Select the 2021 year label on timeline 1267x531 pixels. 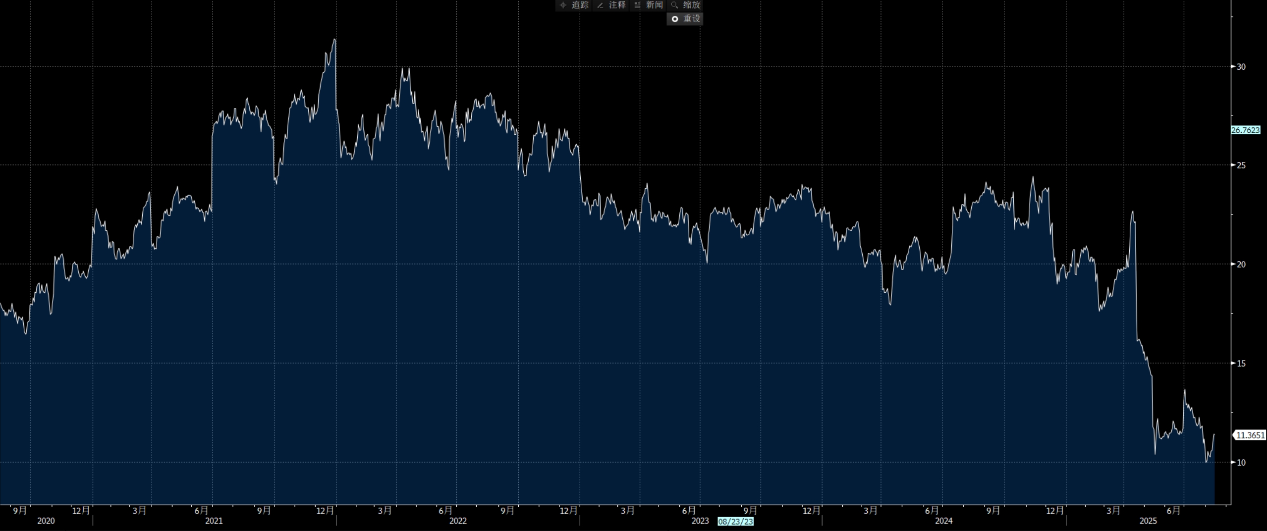214,521
